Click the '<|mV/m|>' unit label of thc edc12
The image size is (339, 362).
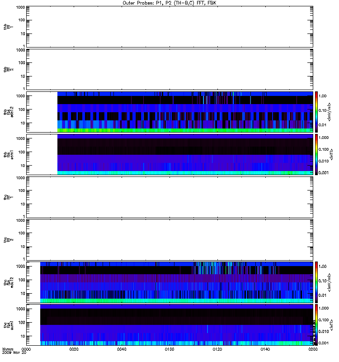click(330, 282)
